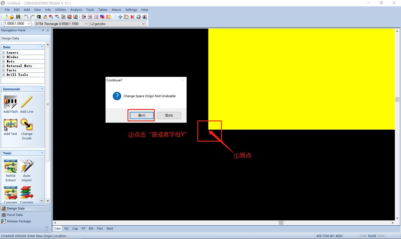Image resolution: width=401 pixels, height=239 pixels.
Task: Toggle the Navigation Pane pin
Action: click(43, 30)
